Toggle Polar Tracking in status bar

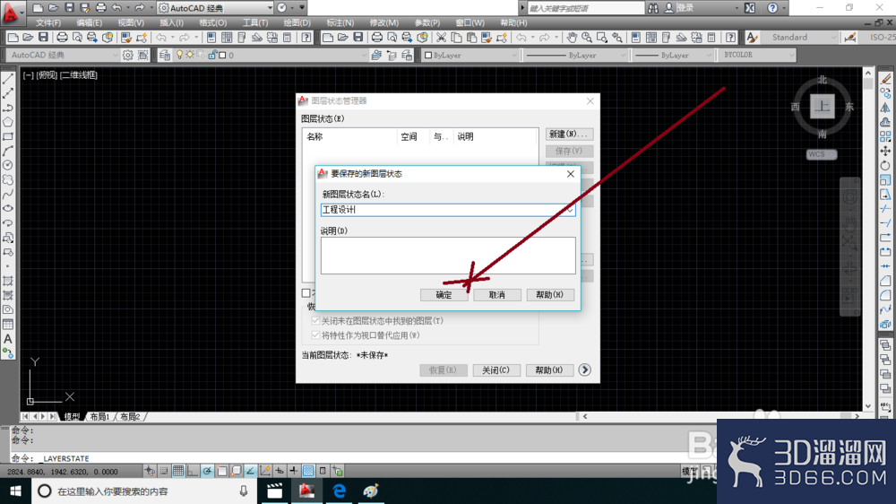207,471
